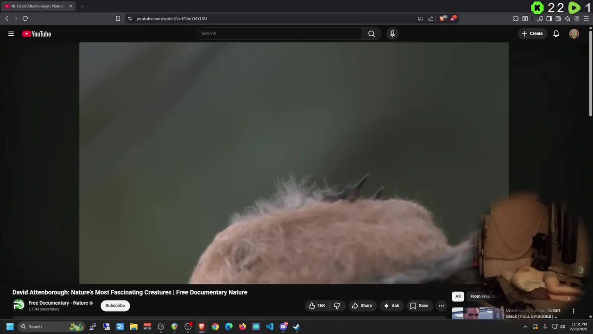Toggle the browser sidebar panel icon
This screenshot has width=593, height=334.
pyautogui.click(x=549, y=19)
